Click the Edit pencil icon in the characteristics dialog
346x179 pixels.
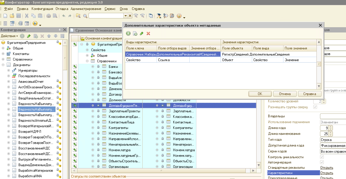pyautogui.click(x=142, y=34)
